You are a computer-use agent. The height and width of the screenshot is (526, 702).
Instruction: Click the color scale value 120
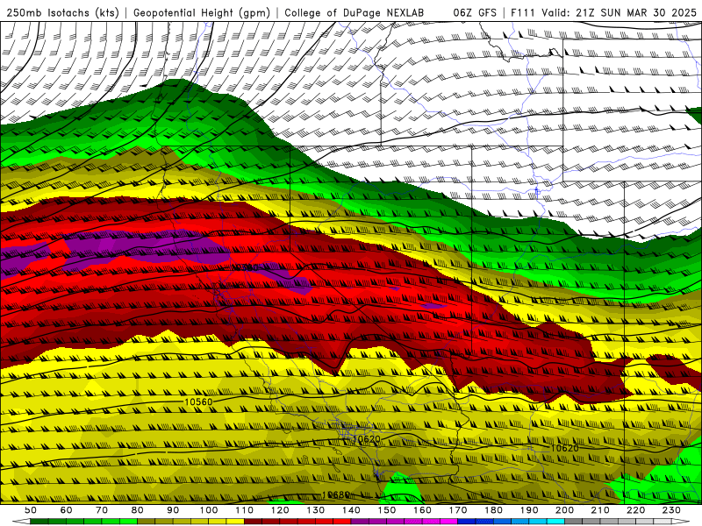[x=280, y=510]
